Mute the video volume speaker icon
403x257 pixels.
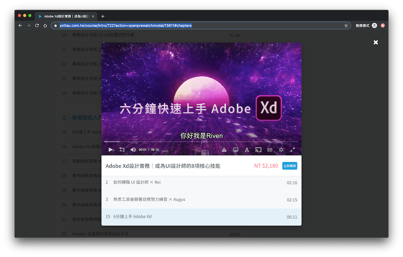pyautogui.click(x=133, y=150)
